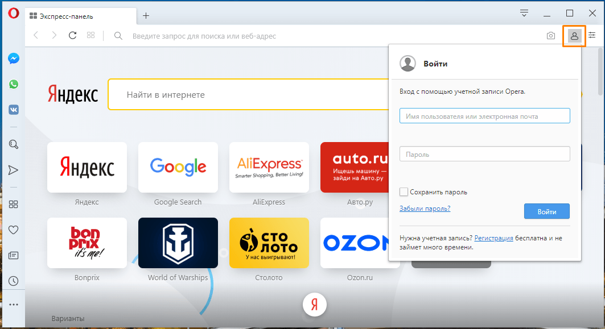This screenshot has height=329, width=605.
Task: Open sidebar three-dots settings
Action: click(x=14, y=305)
